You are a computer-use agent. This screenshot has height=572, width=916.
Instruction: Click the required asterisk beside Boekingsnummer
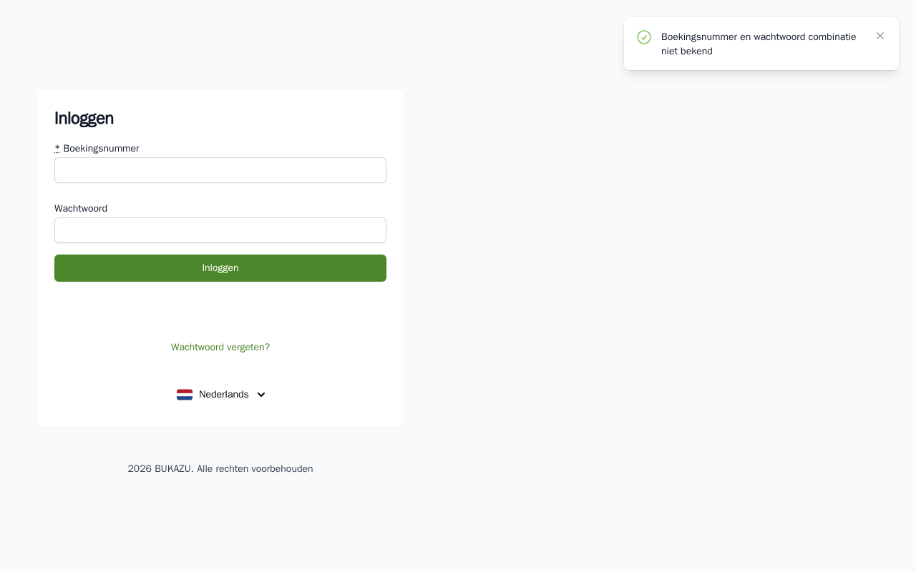click(57, 149)
